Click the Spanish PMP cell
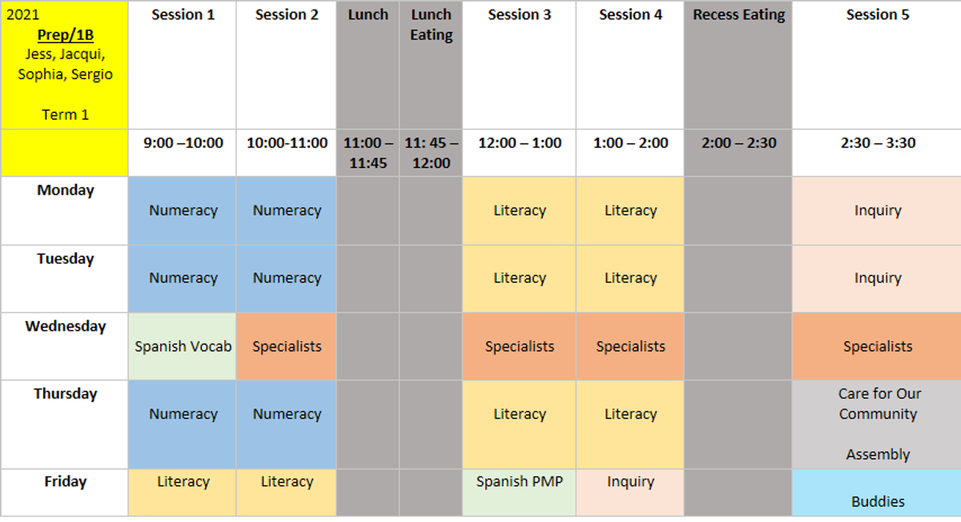961x522 pixels. (x=519, y=492)
